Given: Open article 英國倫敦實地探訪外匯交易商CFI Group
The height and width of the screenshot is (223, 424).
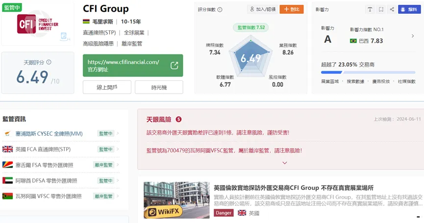Looking at the screenshot, I should (x=294, y=188).
